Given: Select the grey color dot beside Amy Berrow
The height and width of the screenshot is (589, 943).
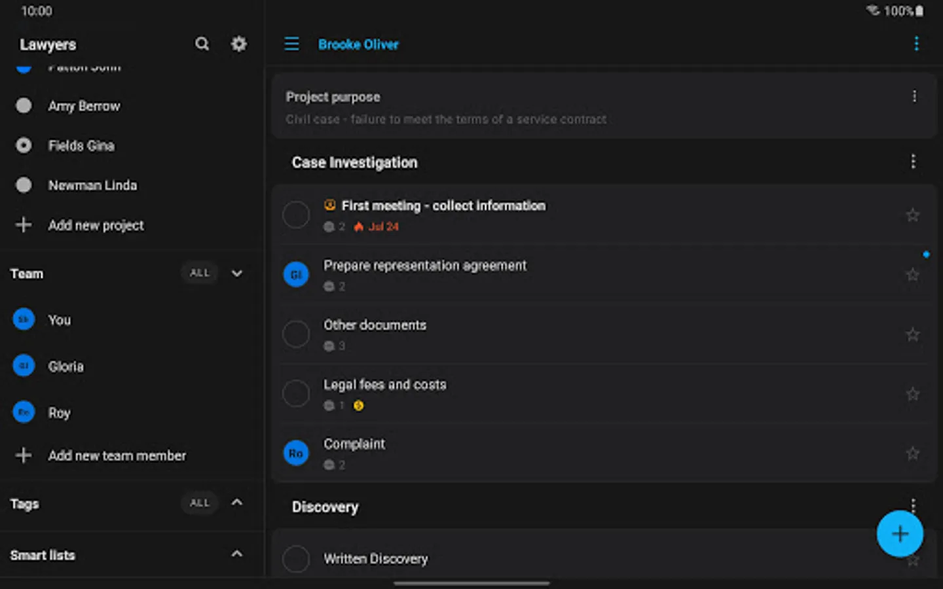Looking at the screenshot, I should coord(24,105).
